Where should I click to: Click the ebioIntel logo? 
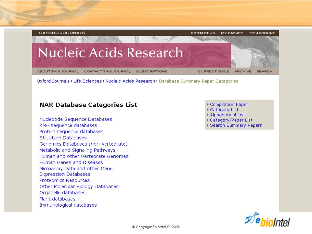click(267, 220)
